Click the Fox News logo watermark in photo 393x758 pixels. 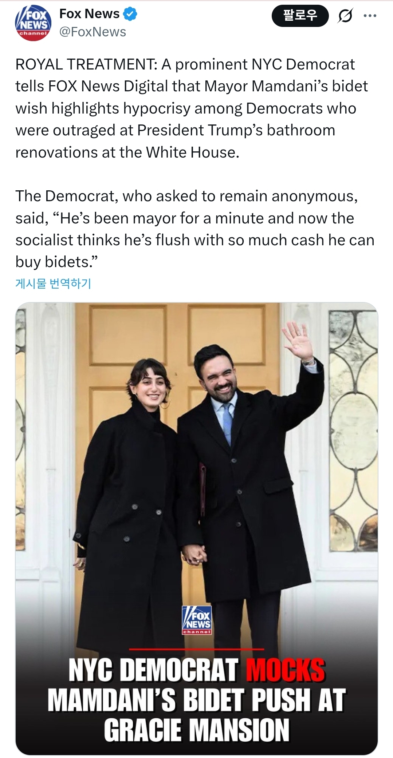pos(197,620)
